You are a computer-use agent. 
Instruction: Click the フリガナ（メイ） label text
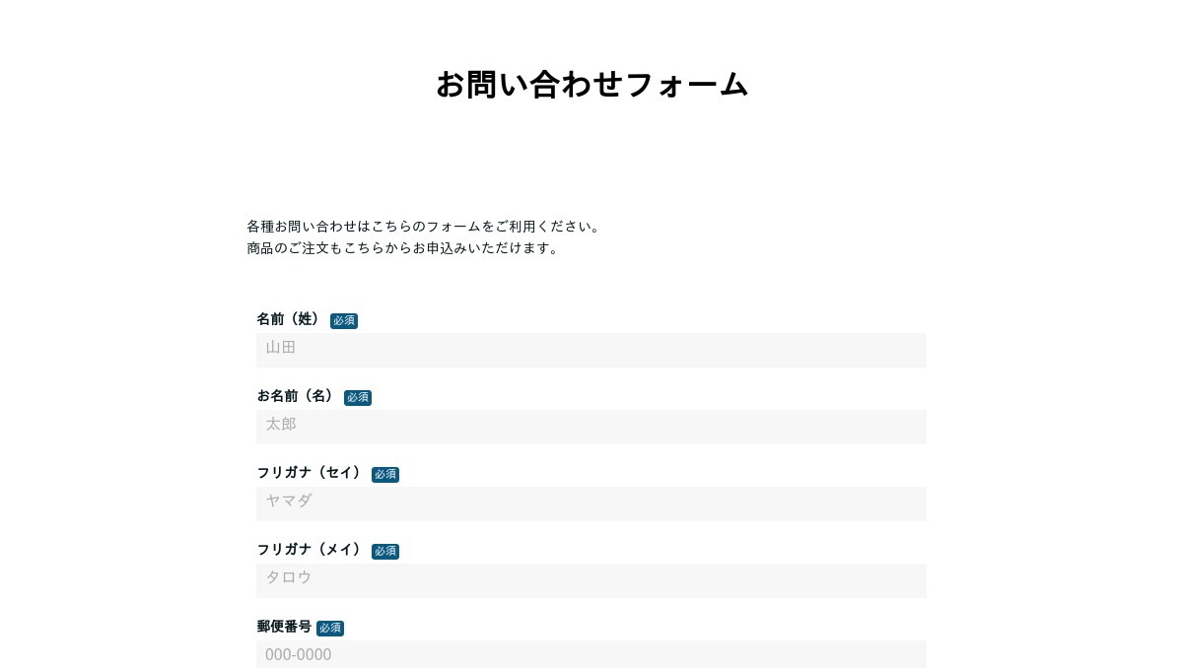tap(310, 550)
